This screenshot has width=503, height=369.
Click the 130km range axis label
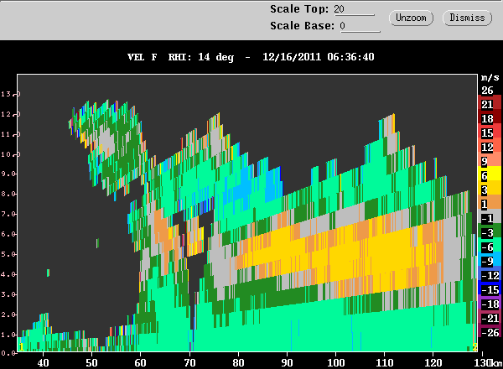click(488, 362)
